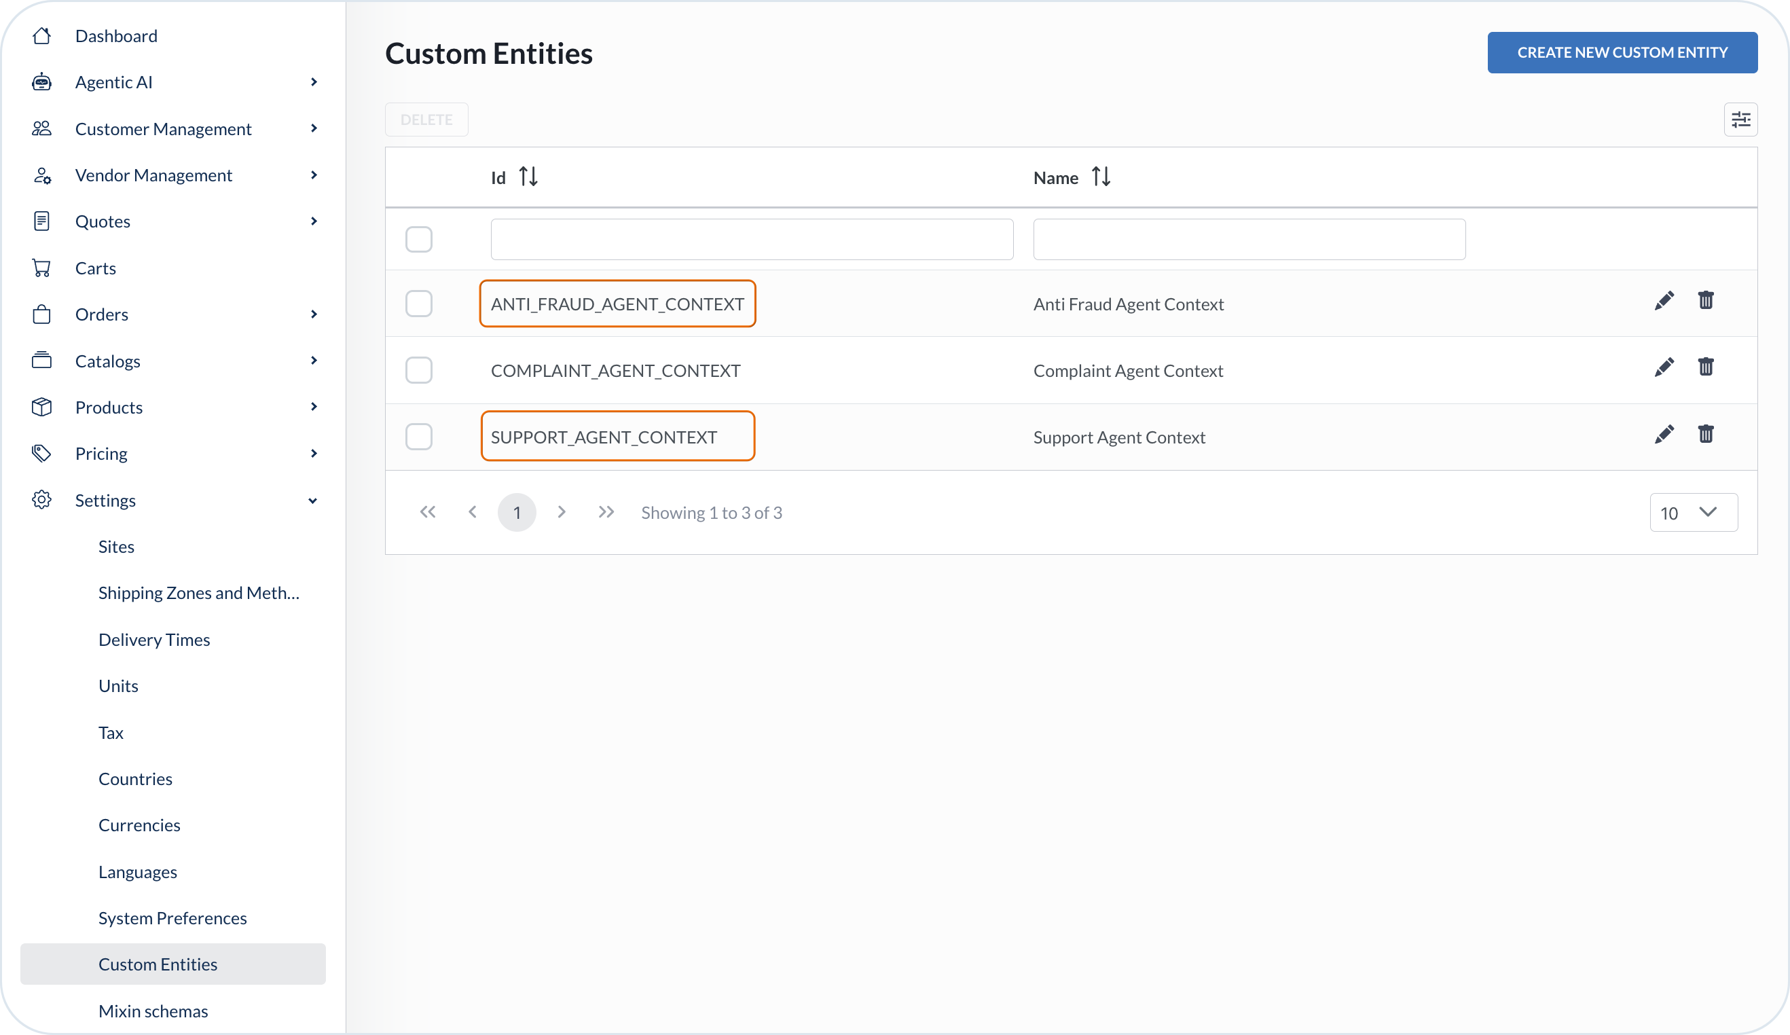The image size is (1790, 1035).
Task: Edit the SUPPORT_AGENT_CONTEXT entity with pencil
Action: click(1664, 434)
